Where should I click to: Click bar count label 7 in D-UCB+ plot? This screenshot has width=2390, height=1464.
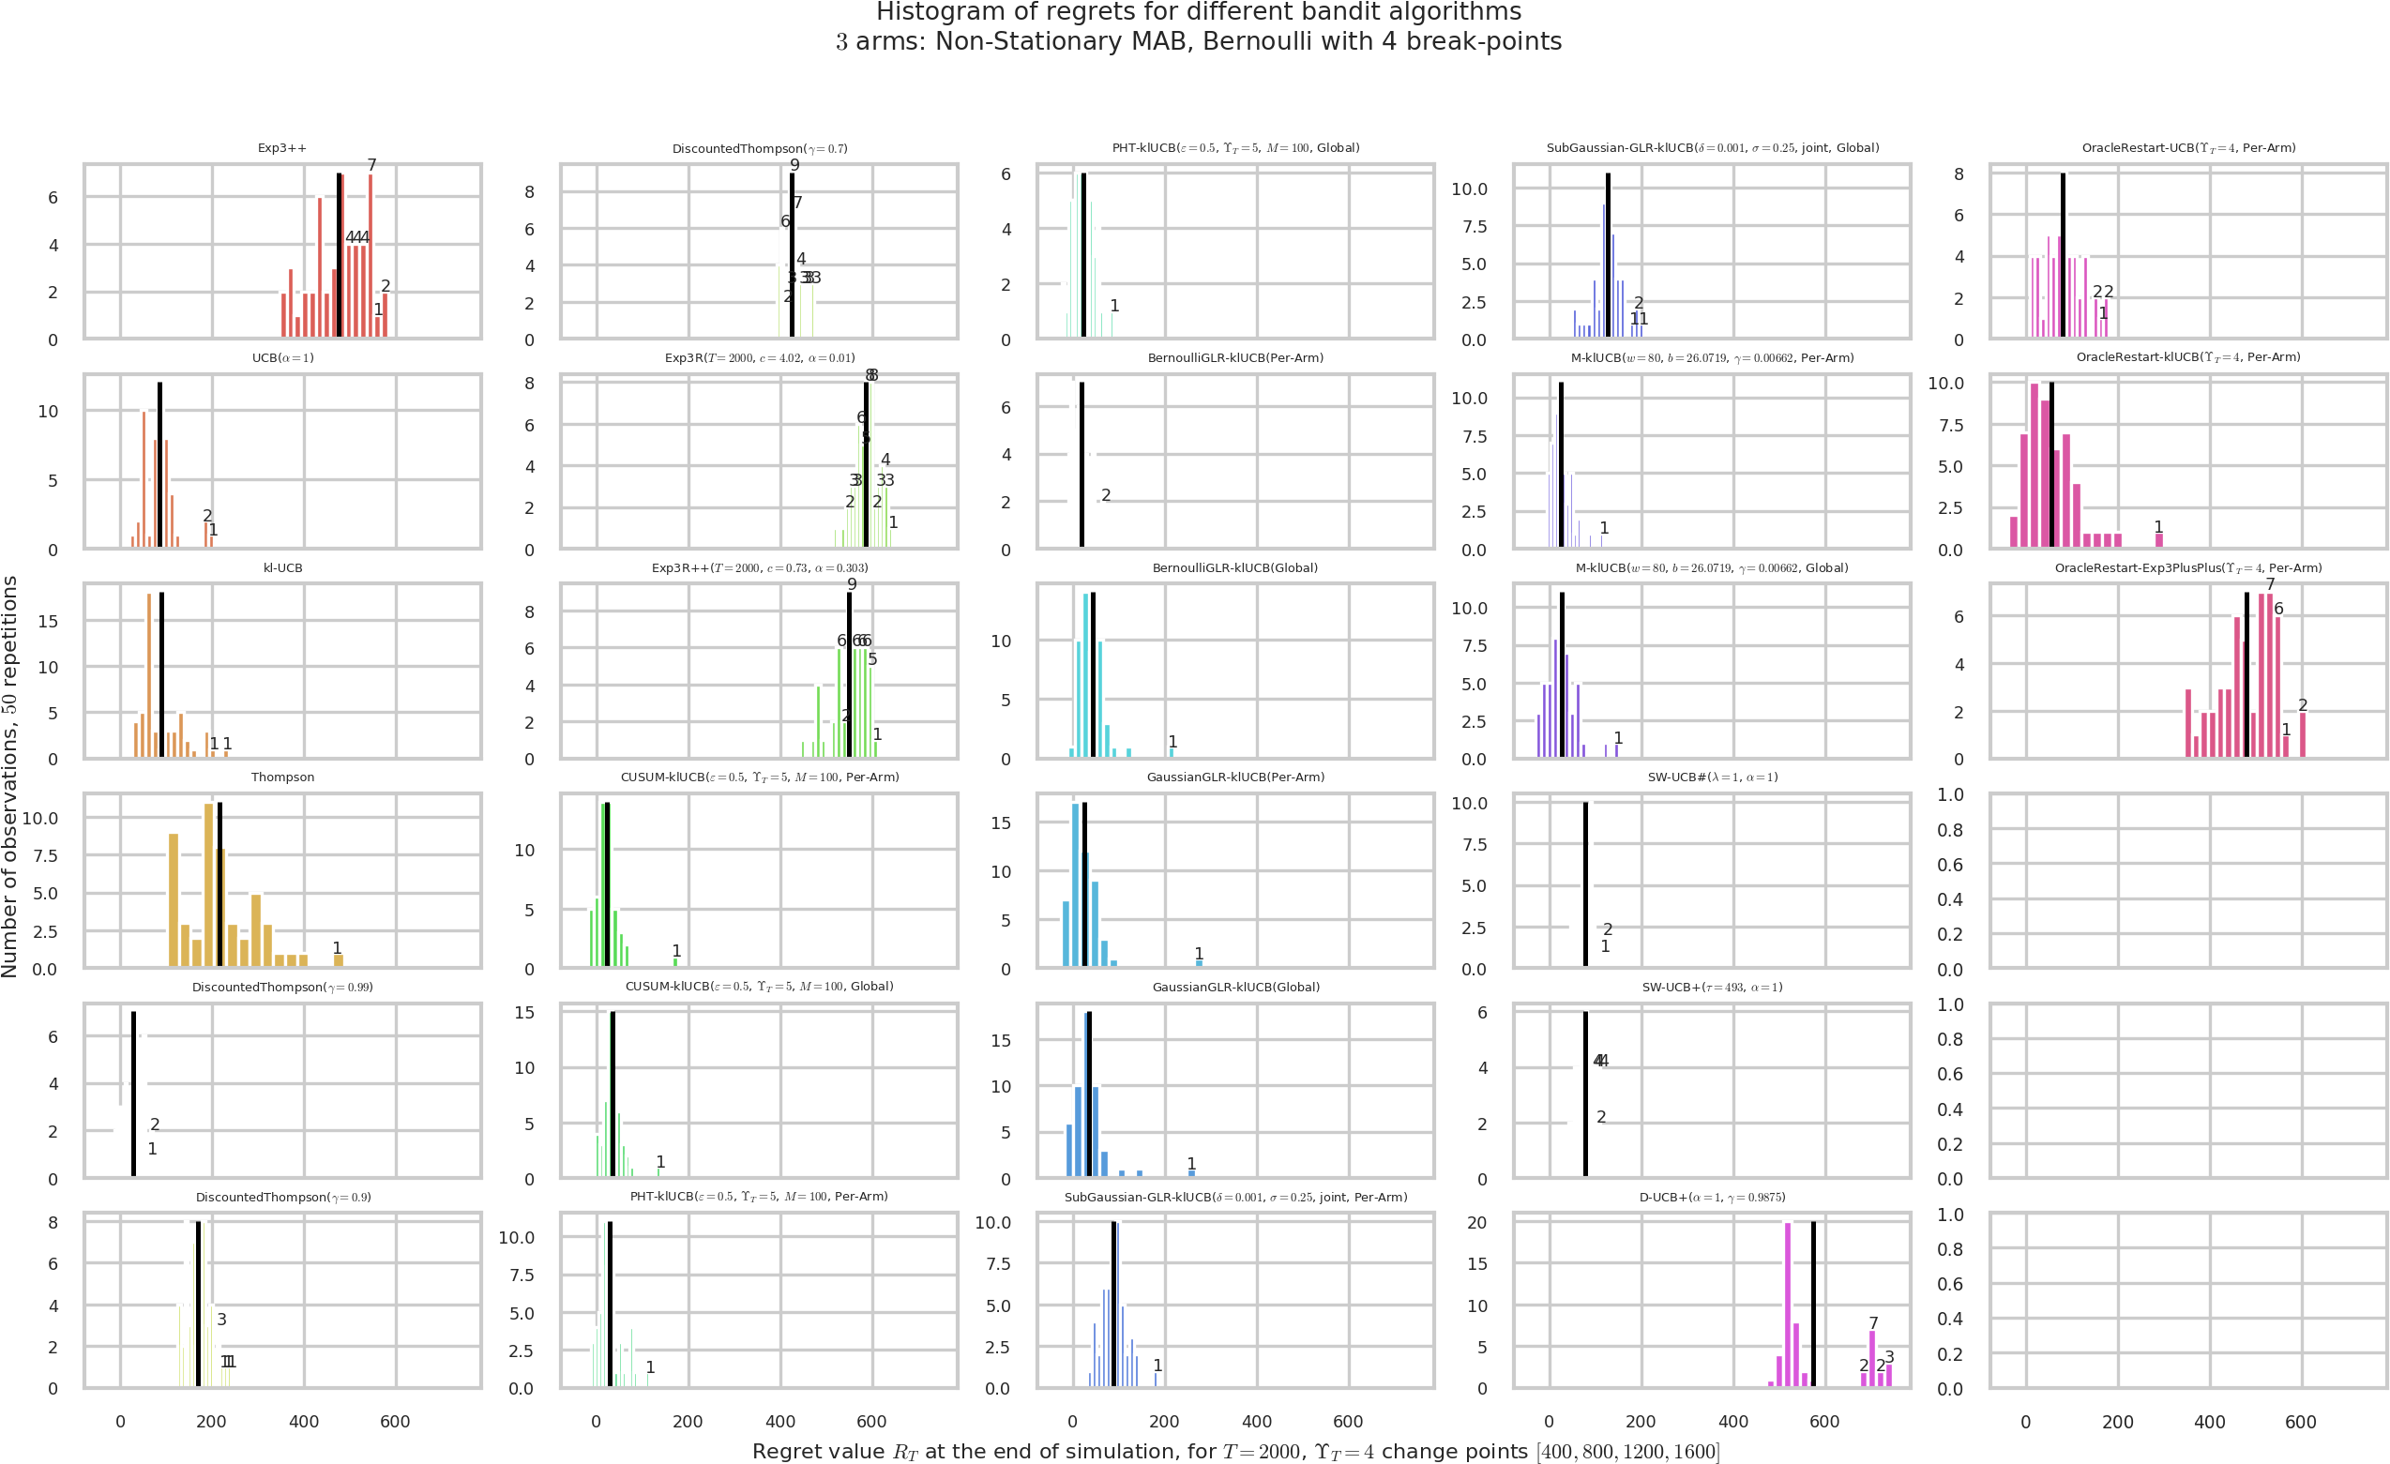click(x=1873, y=1322)
